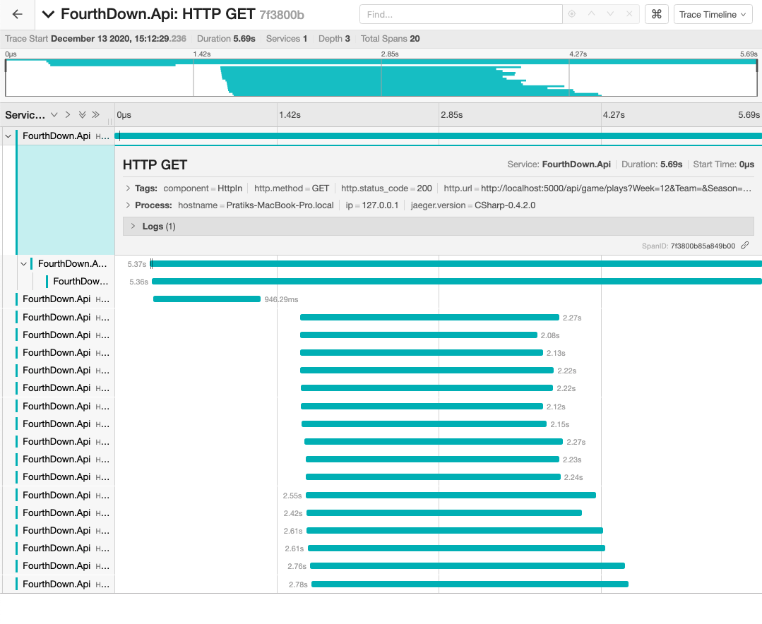This screenshot has width=762, height=624.
Task: Click the component = HttpIn tag
Action: tap(203, 188)
